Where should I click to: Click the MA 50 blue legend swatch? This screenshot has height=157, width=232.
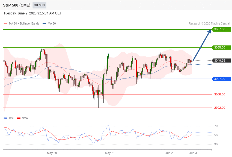pos(44,23)
